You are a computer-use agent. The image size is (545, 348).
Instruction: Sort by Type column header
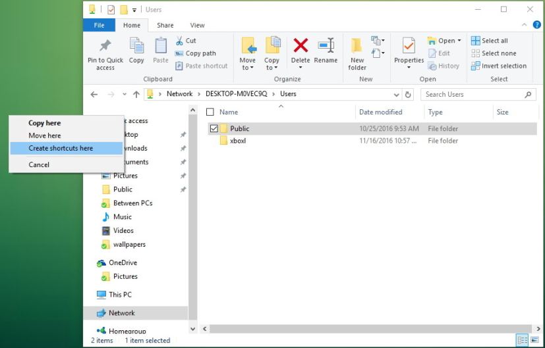[x=435, y=112]
